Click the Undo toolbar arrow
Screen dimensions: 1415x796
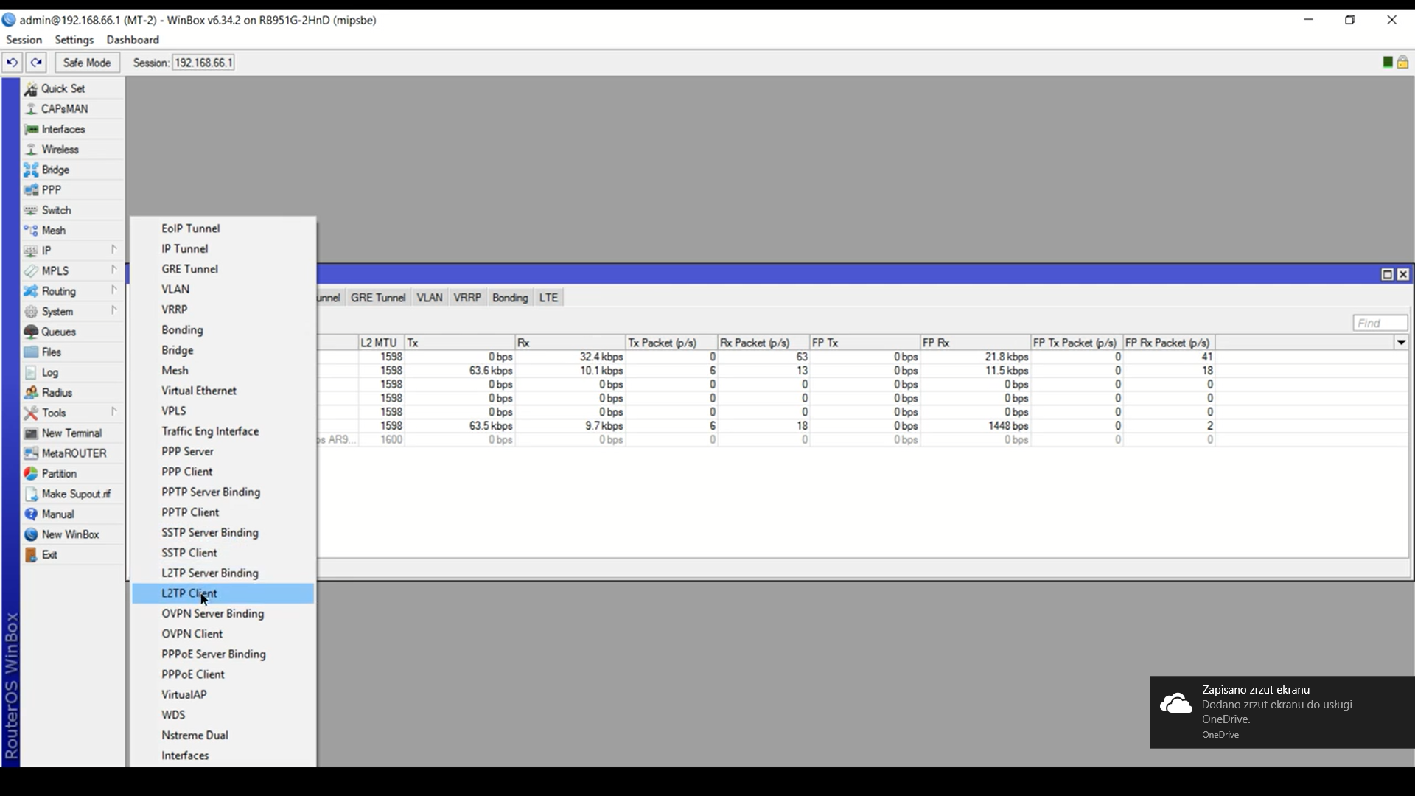[12, 63]
